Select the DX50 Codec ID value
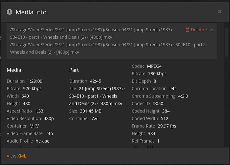This screenshot has width=230, height=165. click(x=158, y=103)
